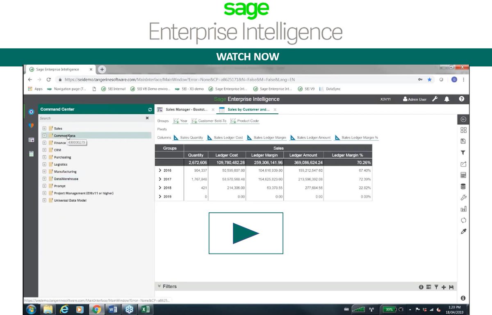Image resolution: width=492 pixels, height=315 pixels.
Task: Open the notifications bell
Action: click(x=447, y=99)
